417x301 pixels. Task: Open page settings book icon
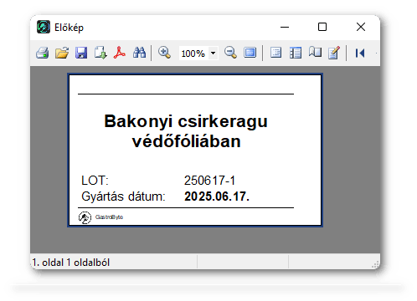pyautogui.click(x=315, y=52)
